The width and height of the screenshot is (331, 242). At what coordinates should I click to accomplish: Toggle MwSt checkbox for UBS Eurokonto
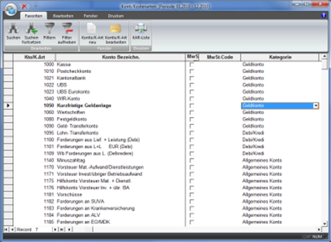[192, 92]
